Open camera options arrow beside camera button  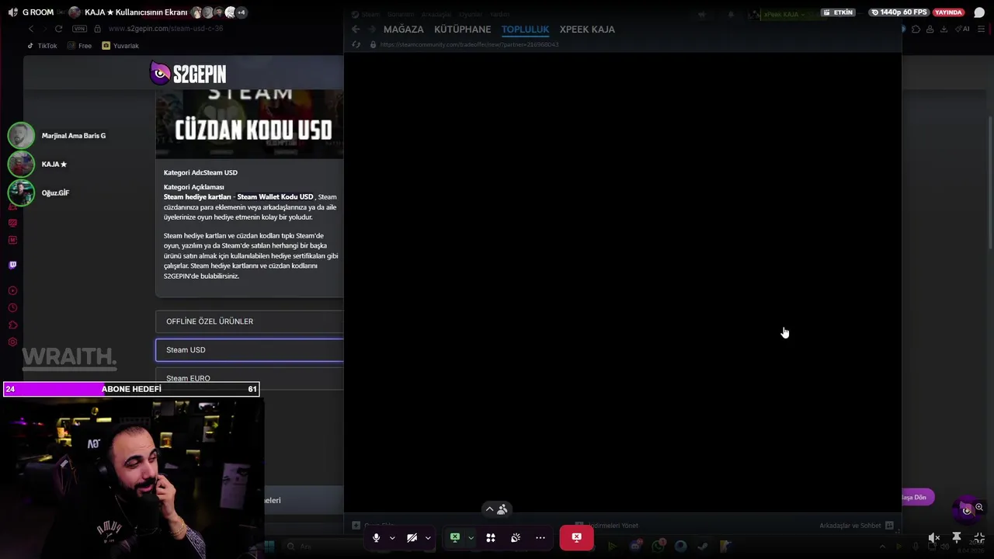tap(428, 538)
